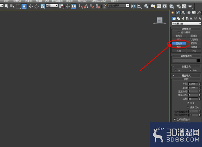This screenshot has height=147, width=202.
Task: Toggle the 平滑 checkbox
Action: click(188, 103)
